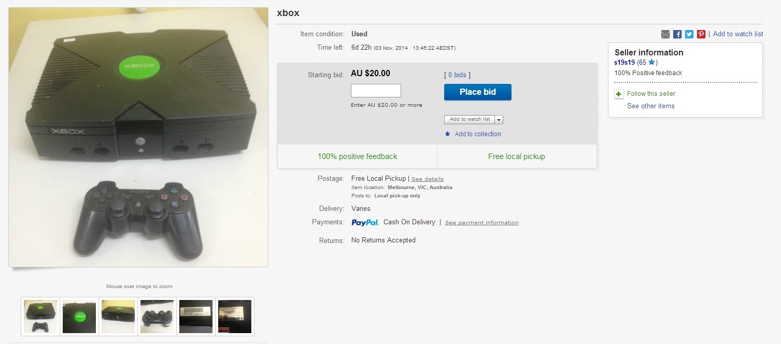Pin listing on Pinterest icon

701,34
